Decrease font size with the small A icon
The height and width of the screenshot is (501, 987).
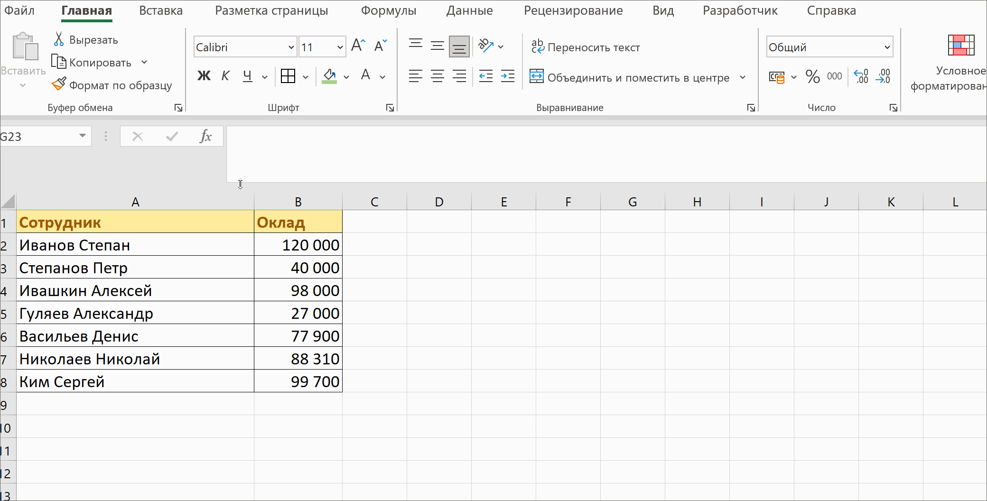click(x=381, y=46)
